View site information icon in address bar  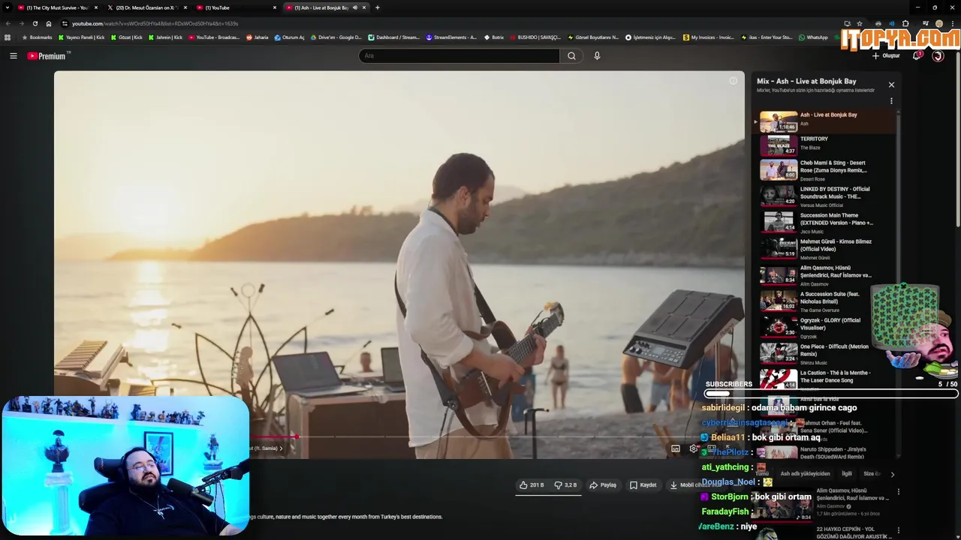click(x=65, y=23)
